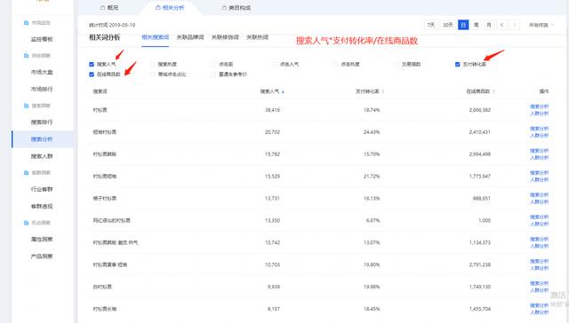Screen dimensions: 569x323
Task: Open 搜索分析 link in the 38,416 row
Action: tap(540, 106)
